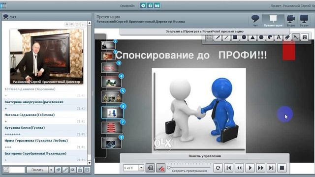Toggle slide thumbnails panel button in control panel
315x177 pixels.
(x=150, y=168)
